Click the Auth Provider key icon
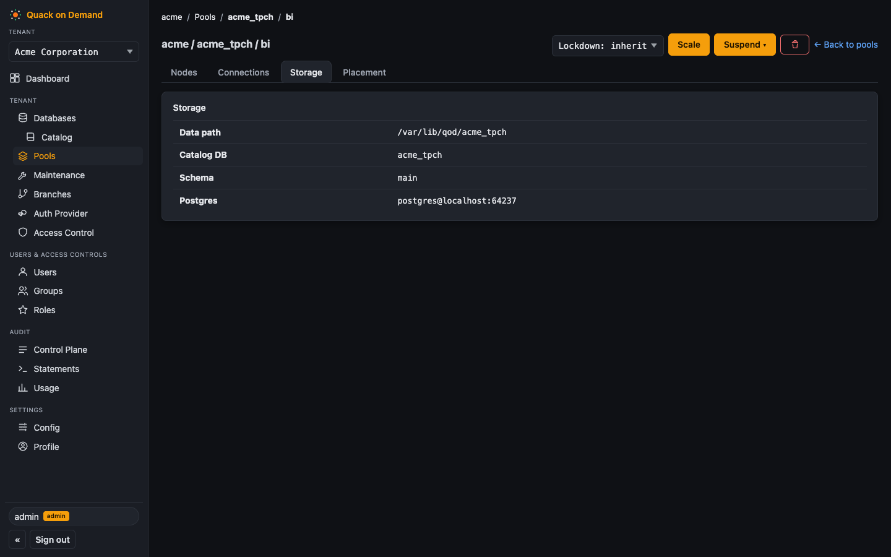 pos(23,213)
